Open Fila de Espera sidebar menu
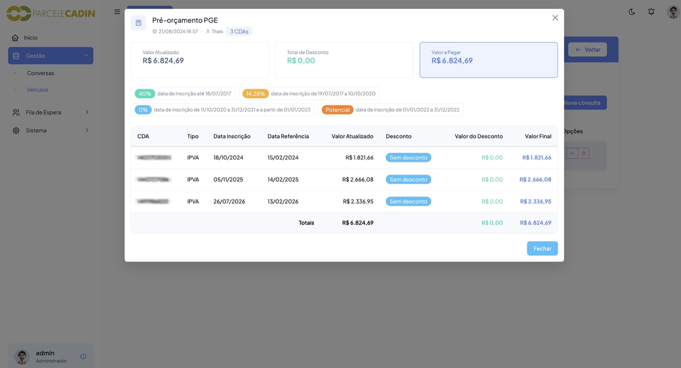This screenshot has width=681, height=368. (51, 112)
